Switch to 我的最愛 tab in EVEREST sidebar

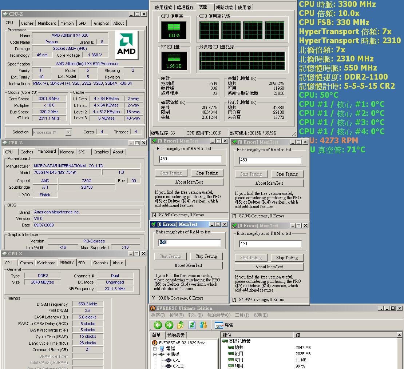[176, 335]
